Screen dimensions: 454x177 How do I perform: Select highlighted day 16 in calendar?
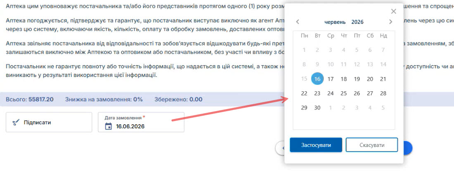317,79
